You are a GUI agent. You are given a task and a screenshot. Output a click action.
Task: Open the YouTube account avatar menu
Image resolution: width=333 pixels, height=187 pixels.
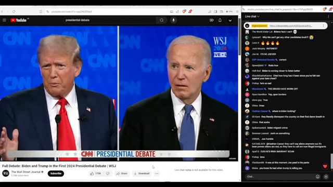pyautogui.click(x=230, y=20)
